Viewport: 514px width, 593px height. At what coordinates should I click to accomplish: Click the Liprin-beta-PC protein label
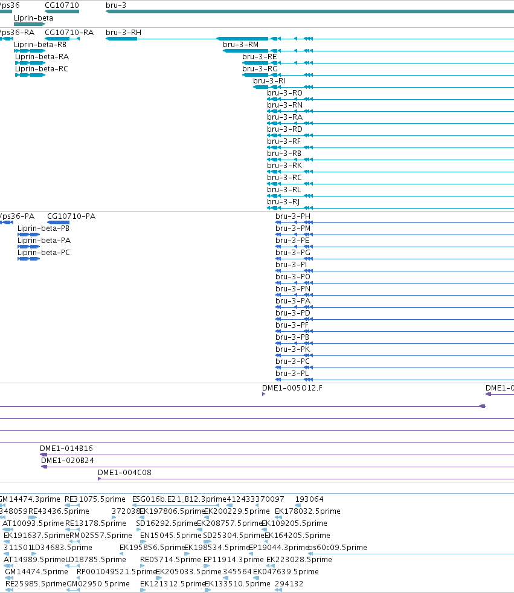coord(44,253)
